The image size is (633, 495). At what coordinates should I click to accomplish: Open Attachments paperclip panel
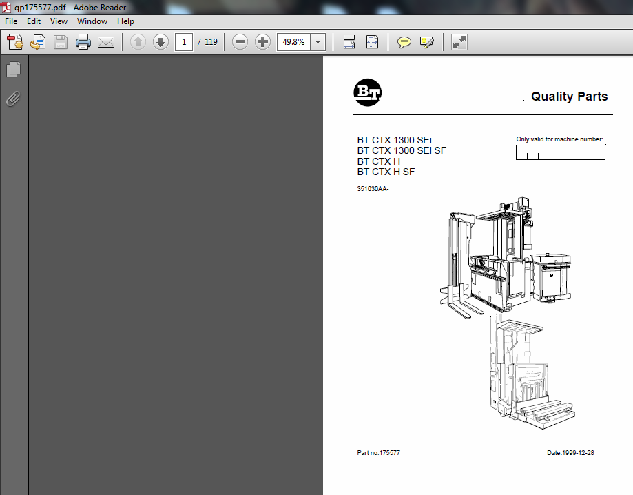[13, 99]
